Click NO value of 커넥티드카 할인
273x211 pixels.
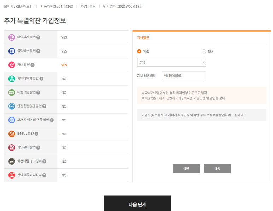click(64, 79)
